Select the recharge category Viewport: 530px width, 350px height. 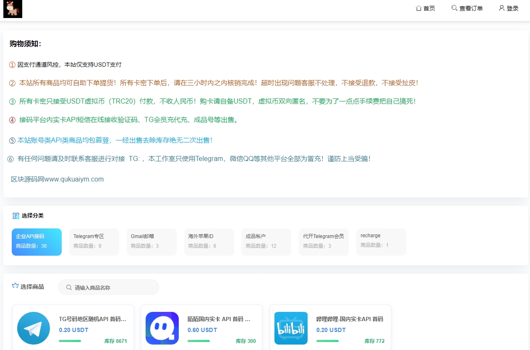point(381,242)
